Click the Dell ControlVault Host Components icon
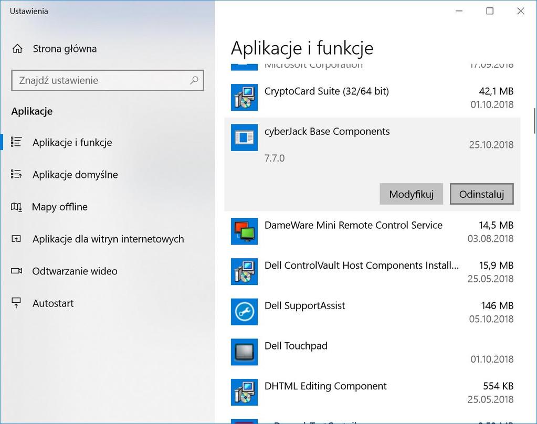Image resolution: width=537 pixels, height=424 pixels. pyautogui.click(x=244, y=272)
